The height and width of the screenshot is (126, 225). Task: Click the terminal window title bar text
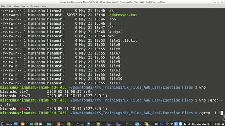[x=112, y=2]
